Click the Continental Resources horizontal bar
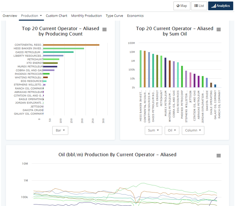This screenshot has width=235, height=206. click(x=71, y=45)
